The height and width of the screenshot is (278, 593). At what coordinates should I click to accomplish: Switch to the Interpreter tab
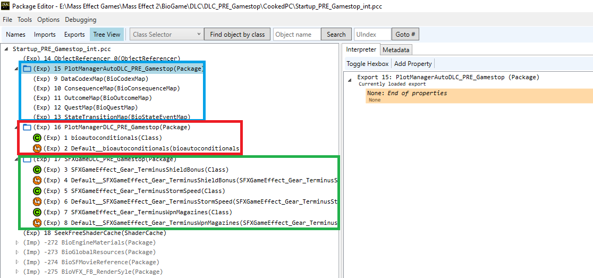pyautogui.click(x=361, y=49)
